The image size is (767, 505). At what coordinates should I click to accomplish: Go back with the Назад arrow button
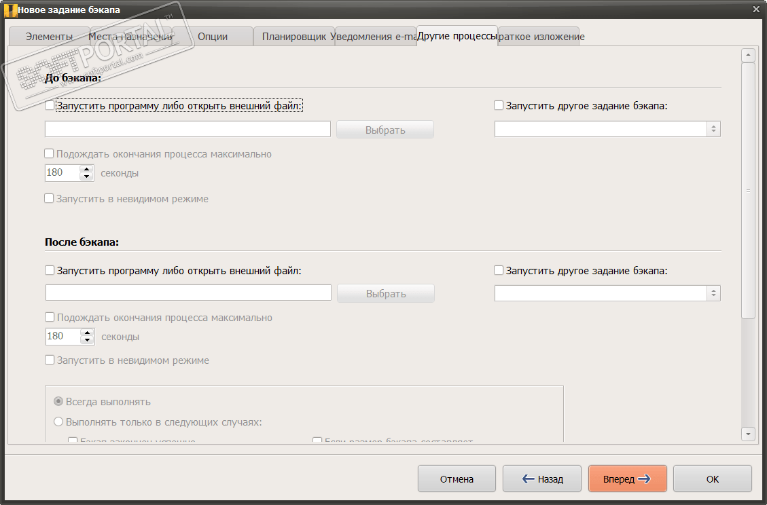click(542, 479)
